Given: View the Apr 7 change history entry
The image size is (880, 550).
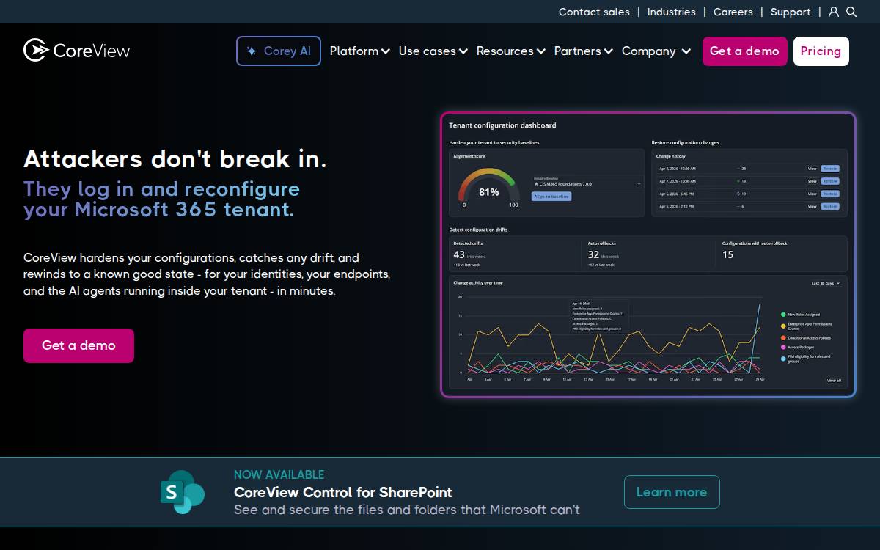Looking at the screenshot, I should pyautogui.click(x=812, y=181).
